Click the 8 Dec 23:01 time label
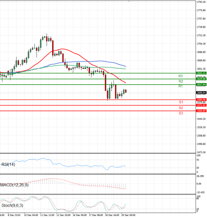Viewport: 207px width, 218px height. tap(14, 215)
